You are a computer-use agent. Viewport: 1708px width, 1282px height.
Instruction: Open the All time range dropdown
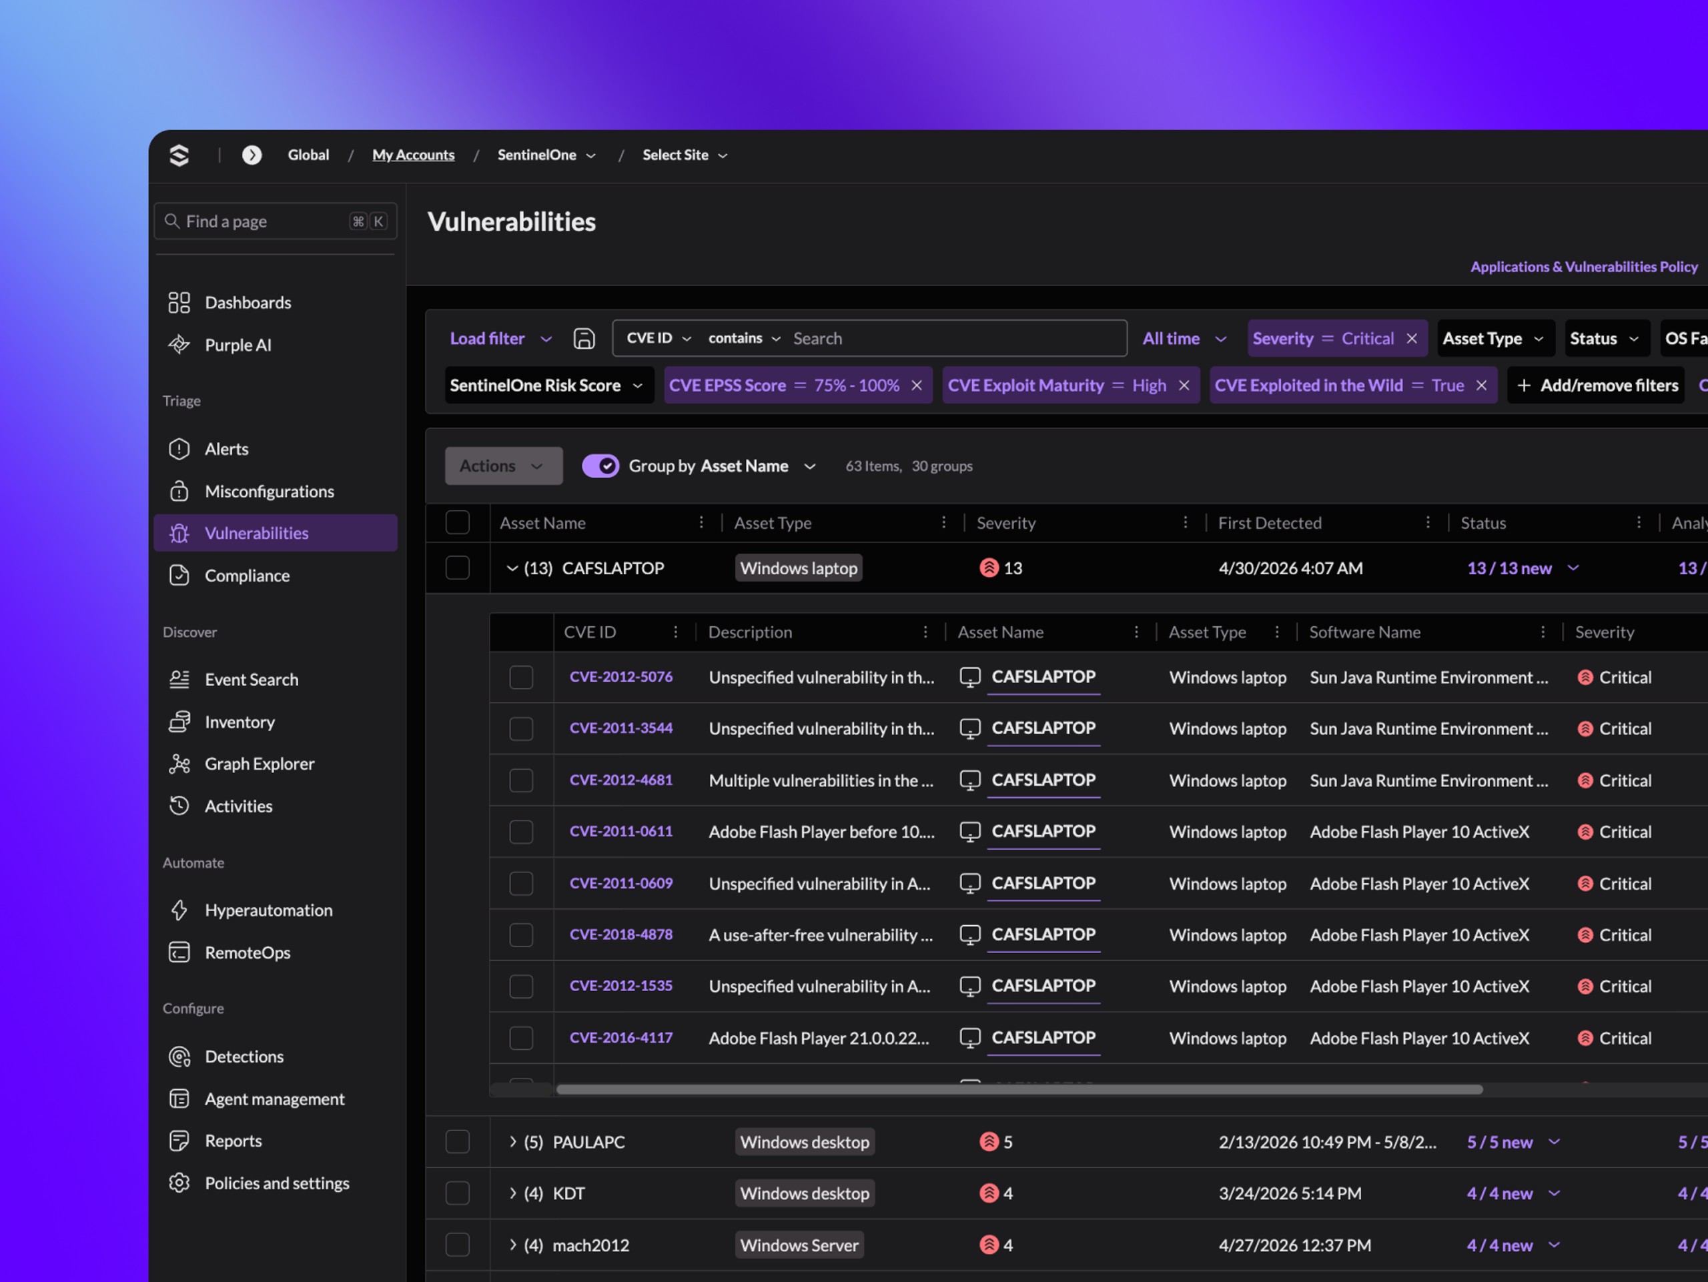coord(1184,339)
